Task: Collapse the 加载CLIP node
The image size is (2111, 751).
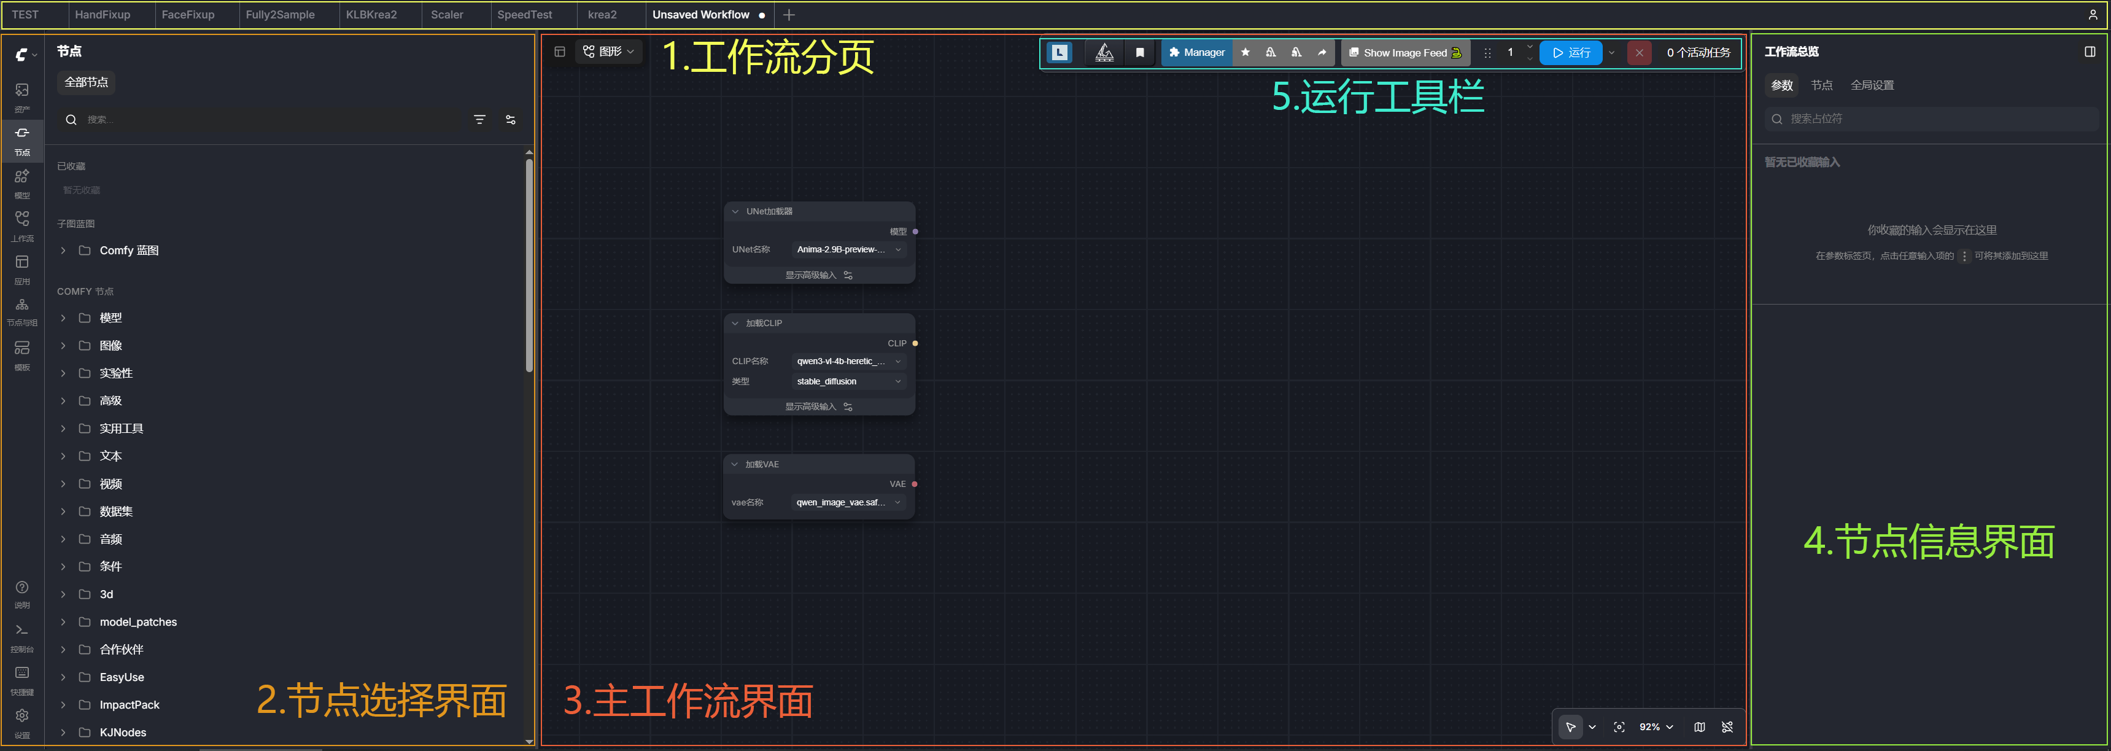Action: click(x=735, y=323)
